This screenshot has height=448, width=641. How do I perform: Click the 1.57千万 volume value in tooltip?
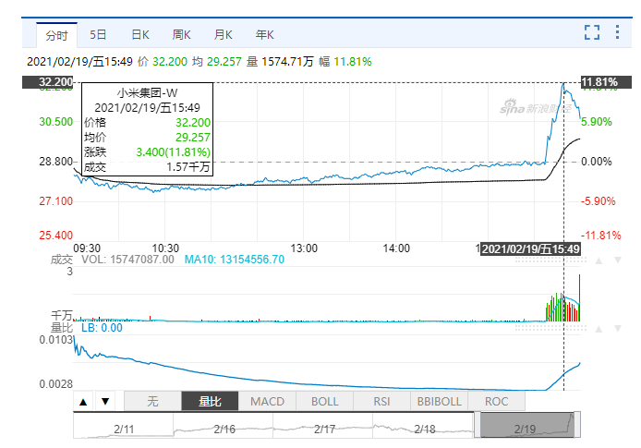point(188,167)
